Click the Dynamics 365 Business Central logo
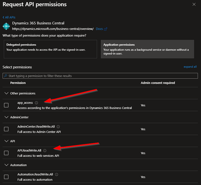This screenshot has width=201, height=185. tap(6, 26)
